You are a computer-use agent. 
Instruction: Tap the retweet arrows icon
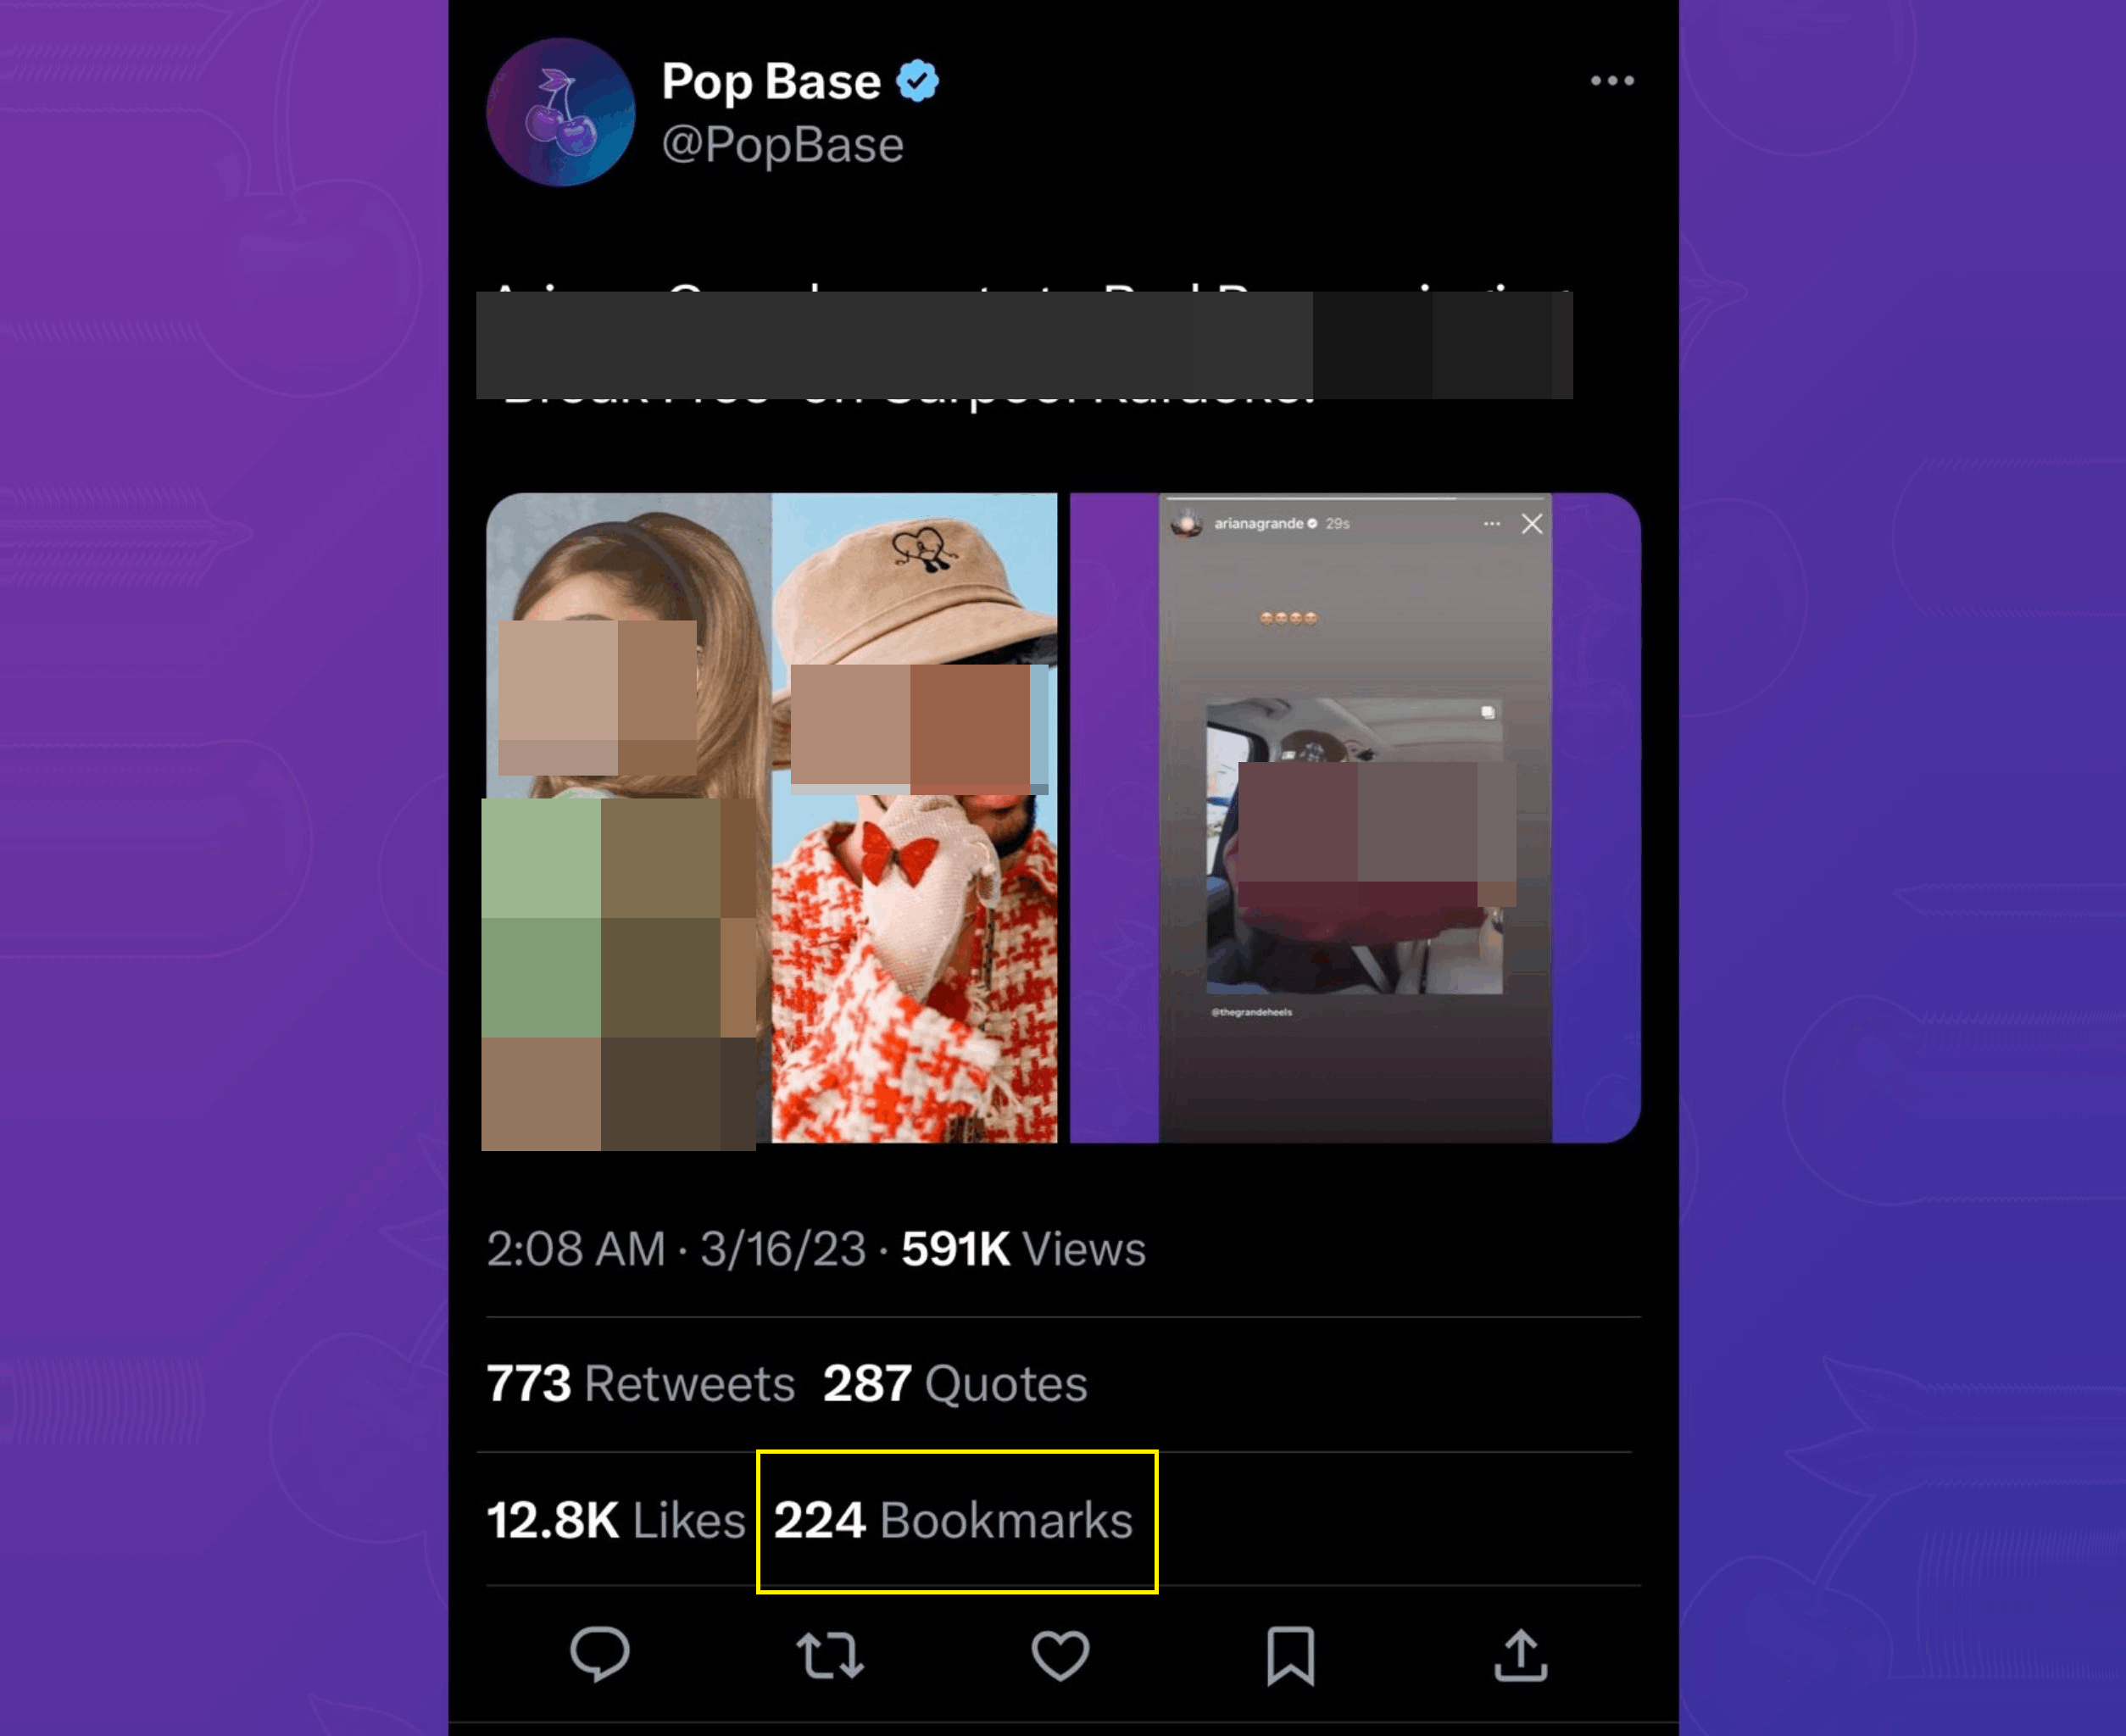point(830,1655)
